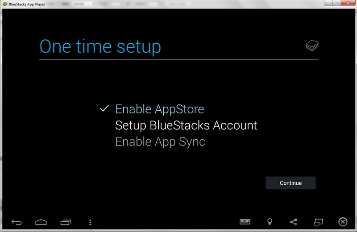The width and height of the screenshot is (357, 232).
Task: Maximize the BlueStacks App Player window
Action: pyautogui.click(x=336, y=3)
